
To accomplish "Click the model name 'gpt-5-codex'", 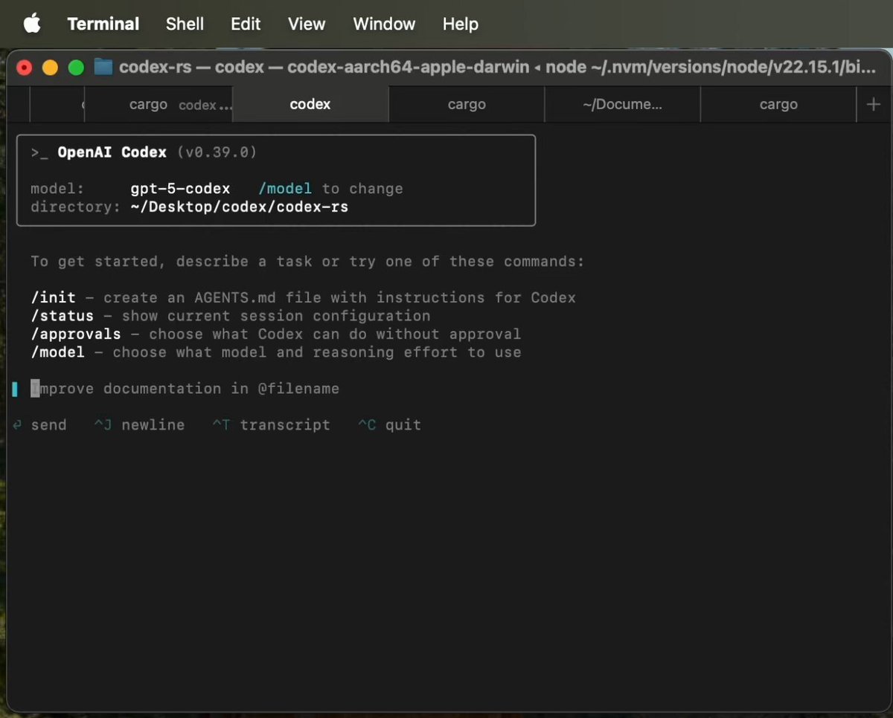I will (180, 189).
